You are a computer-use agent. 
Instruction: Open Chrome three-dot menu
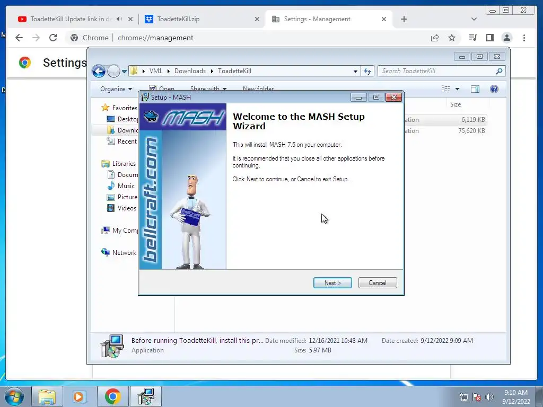click(x=524, y=38)
